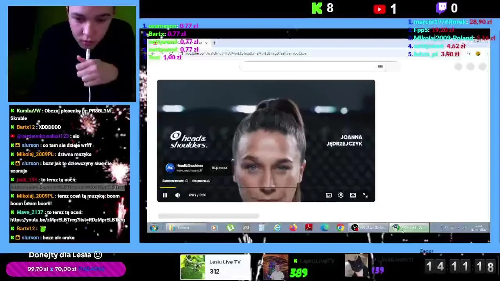Click 'Donejty dla Lesia' heading
This screenshot has width=500, height=281.
(x=66, y=255)
